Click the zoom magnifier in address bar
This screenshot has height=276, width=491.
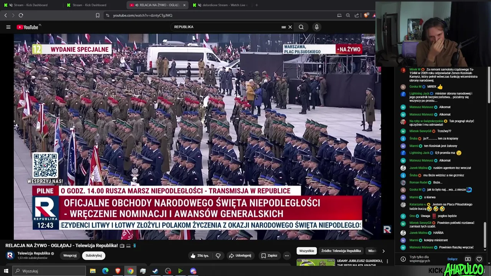348,15
